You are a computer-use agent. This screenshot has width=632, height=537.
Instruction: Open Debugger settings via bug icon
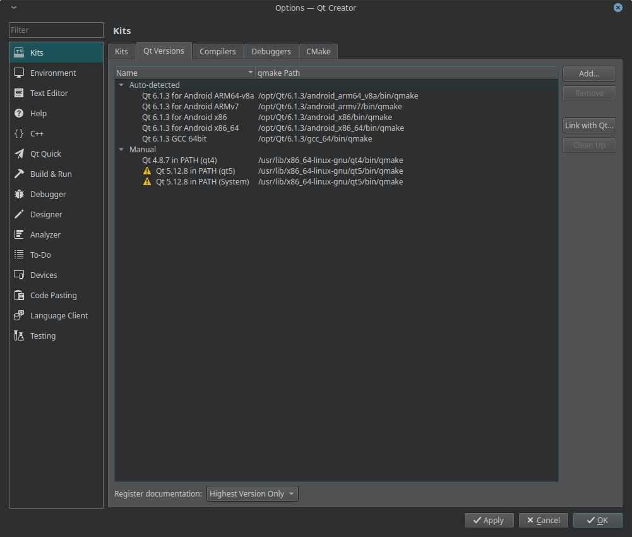(x=19, y=194)
